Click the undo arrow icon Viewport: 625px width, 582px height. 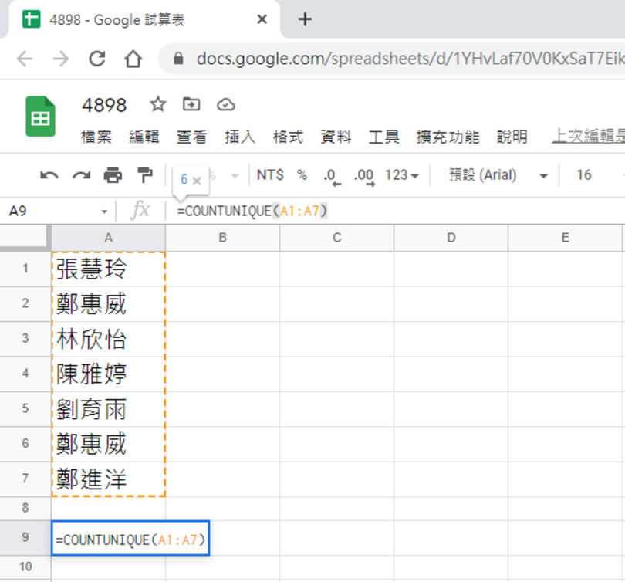coord(49,175)
